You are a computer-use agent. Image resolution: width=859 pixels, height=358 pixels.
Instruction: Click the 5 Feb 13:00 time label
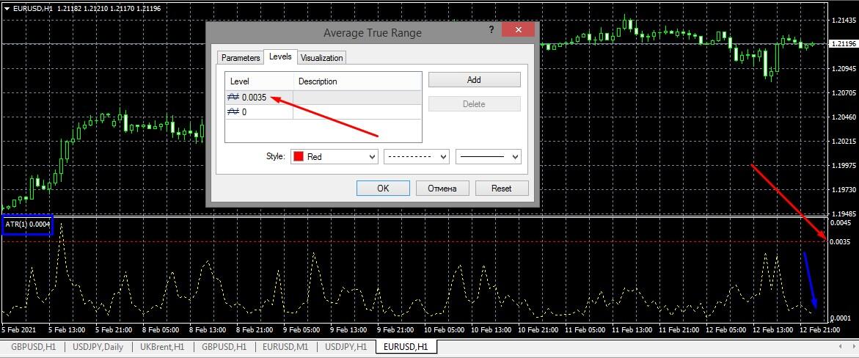[x=66, y=330]
